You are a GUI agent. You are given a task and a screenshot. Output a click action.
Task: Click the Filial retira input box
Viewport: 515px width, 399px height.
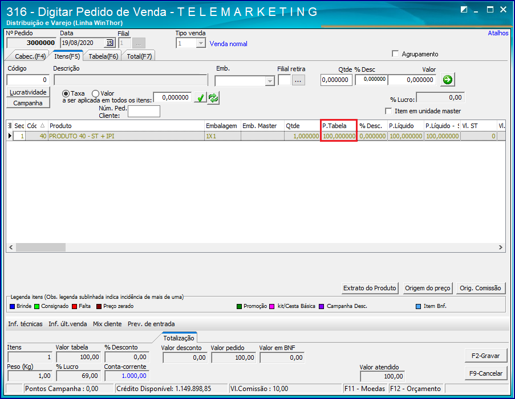[x=284, y=80]
